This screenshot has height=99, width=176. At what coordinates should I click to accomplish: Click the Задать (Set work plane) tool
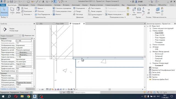tap(158, 10)
